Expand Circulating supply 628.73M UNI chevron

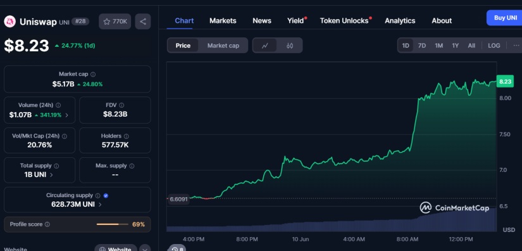pyautogui.click(x=100, y=204)
